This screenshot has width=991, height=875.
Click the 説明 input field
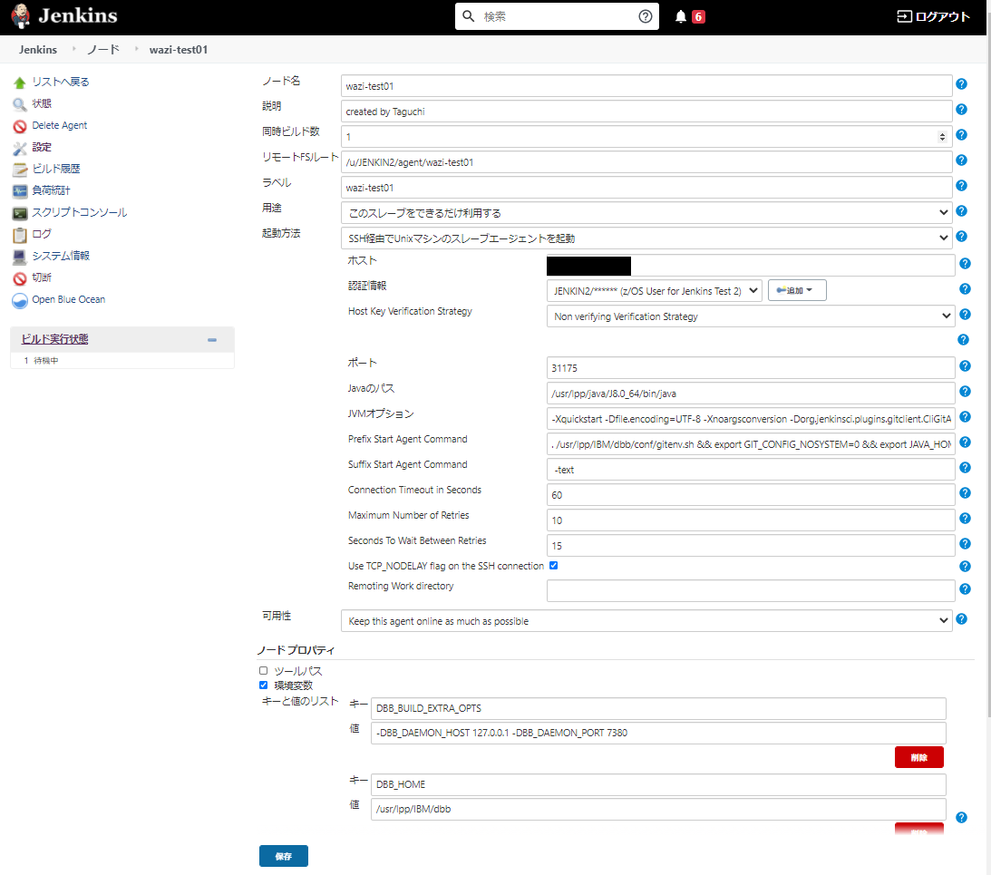coord(646,112)
